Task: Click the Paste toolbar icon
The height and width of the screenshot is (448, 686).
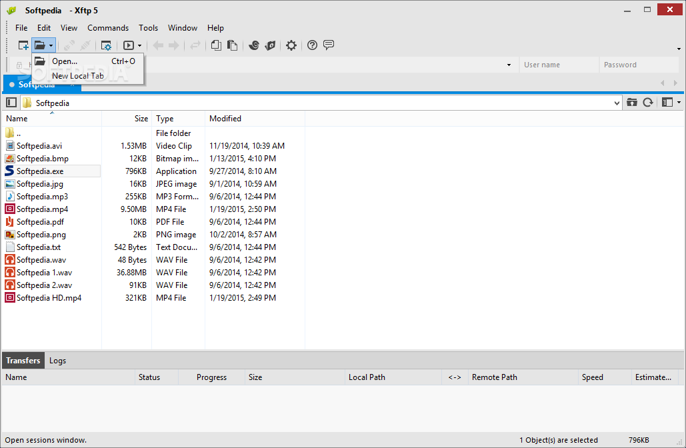Action: point(232,45)
